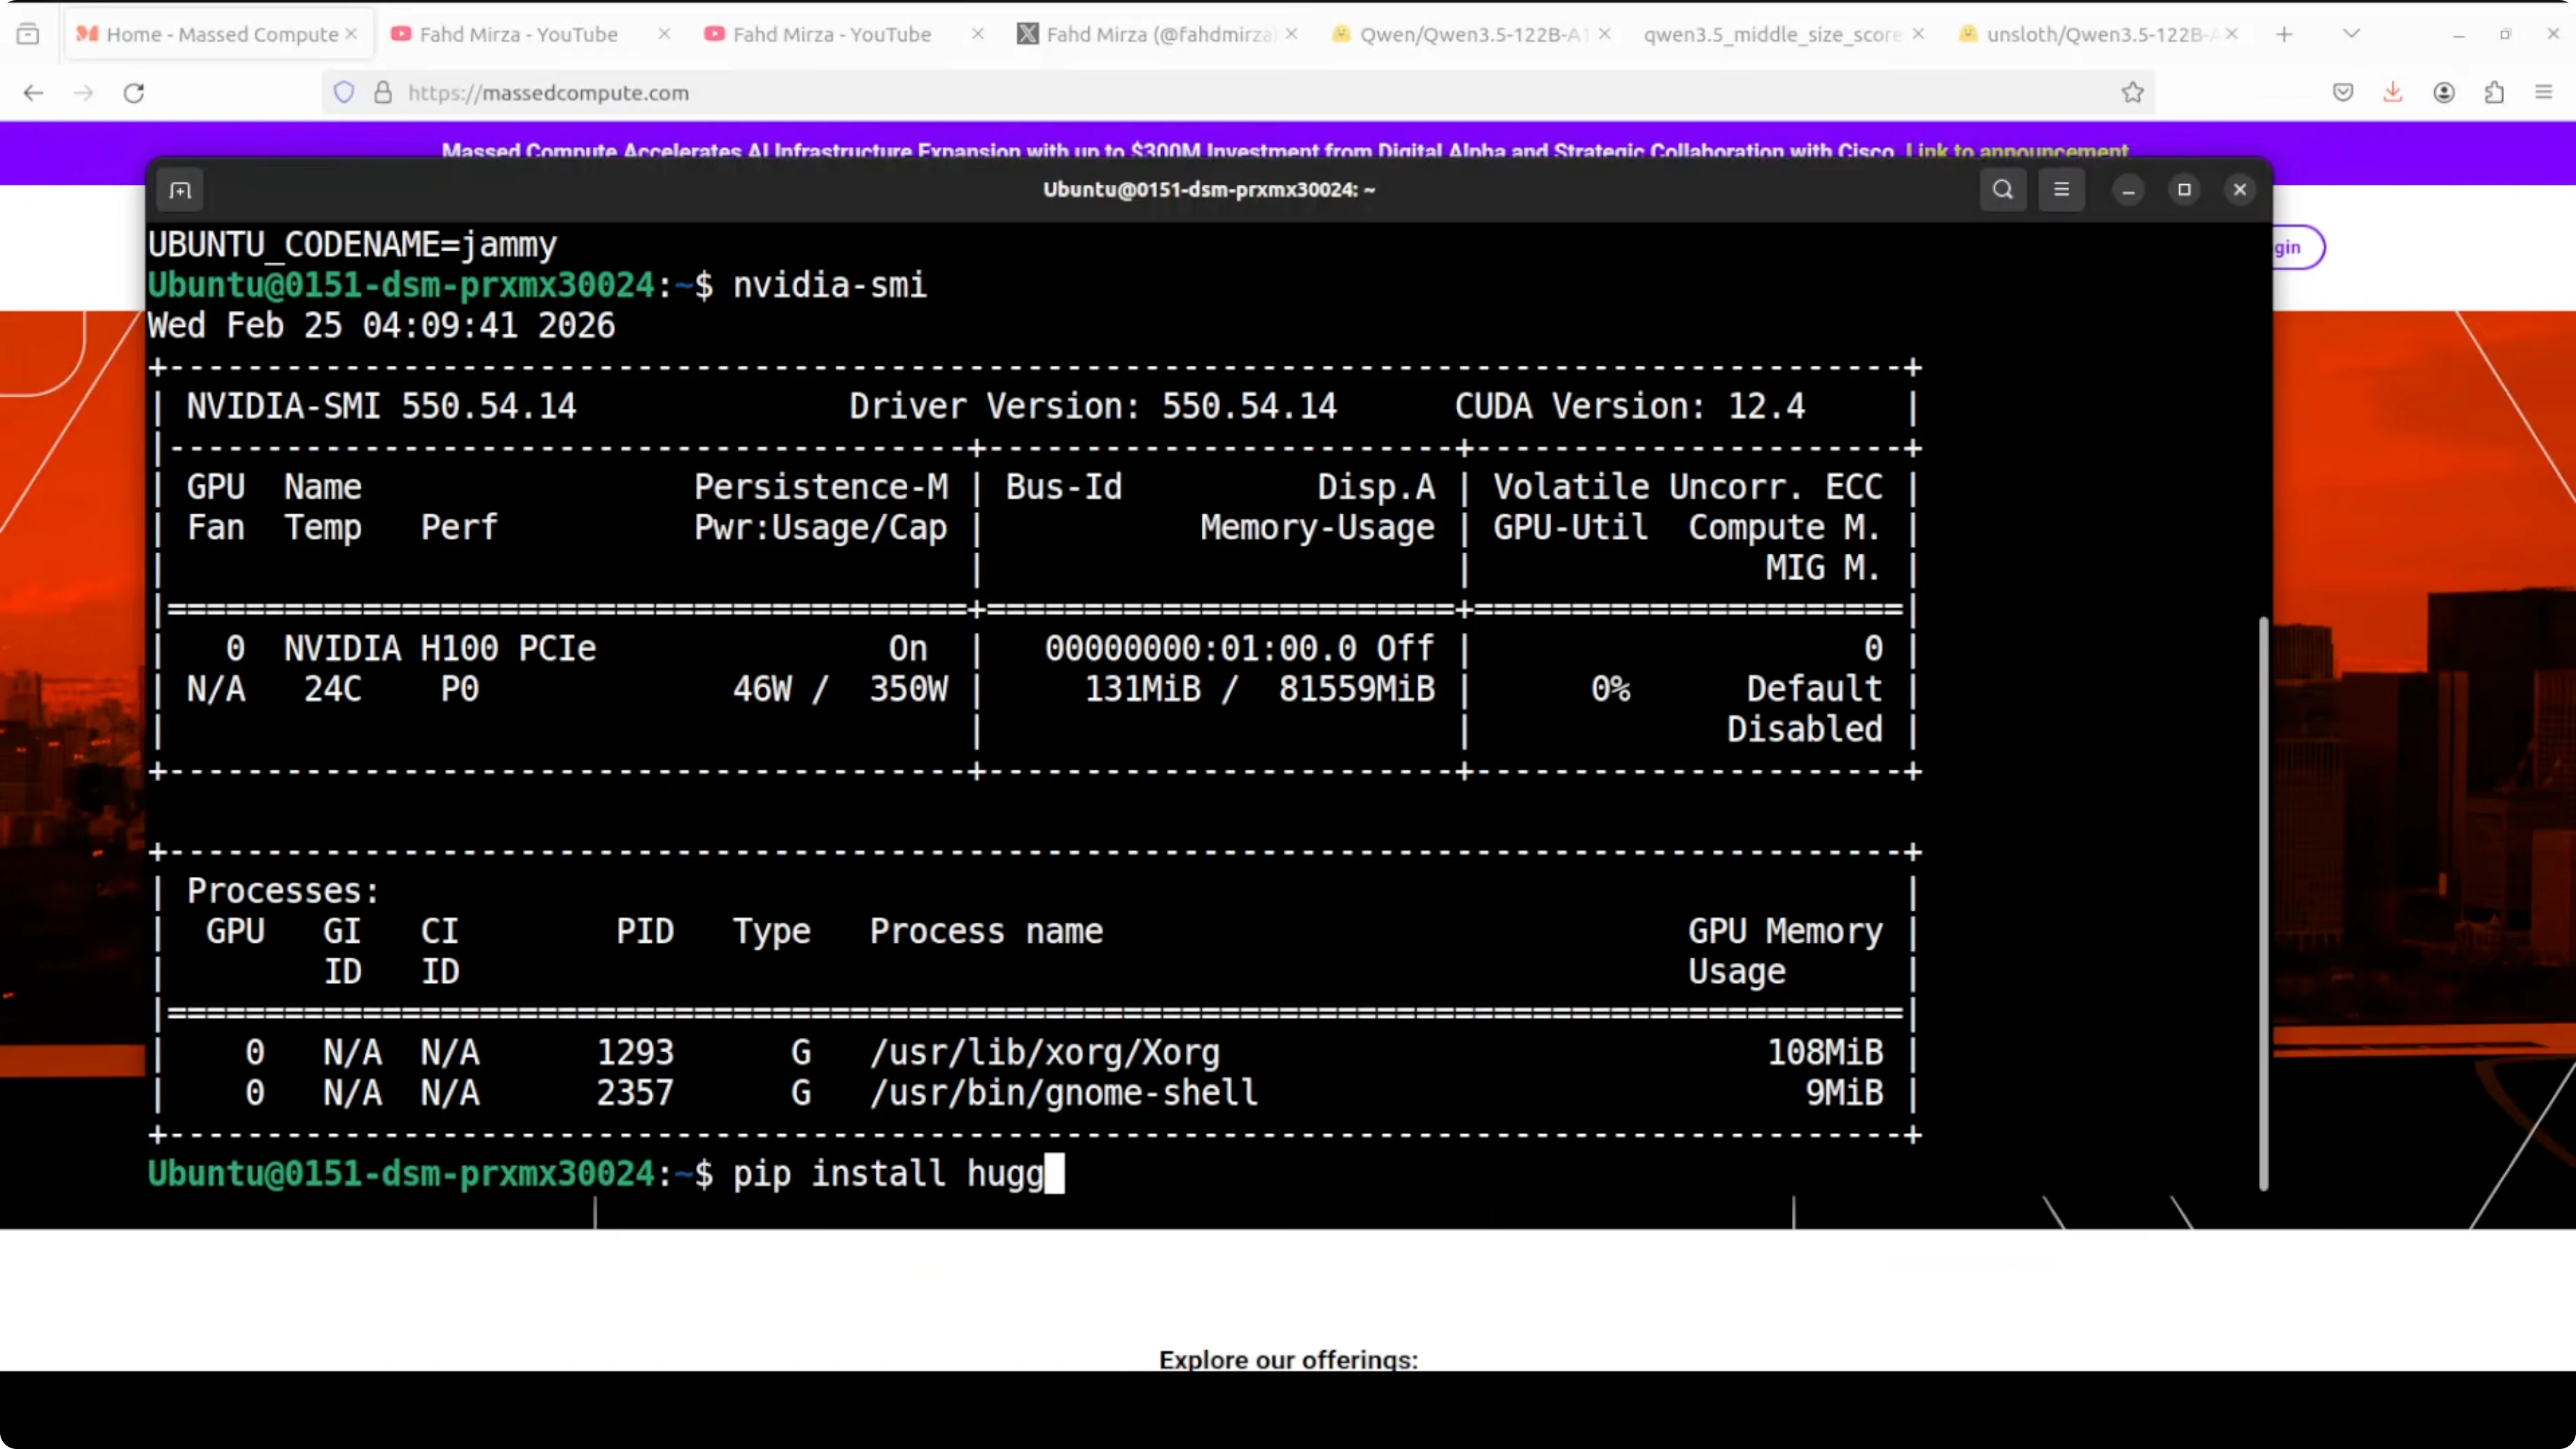The height and width of the screenshot is (1449, 2576).
Task: Open Firefox application menu
Action: pos(2544,93)
